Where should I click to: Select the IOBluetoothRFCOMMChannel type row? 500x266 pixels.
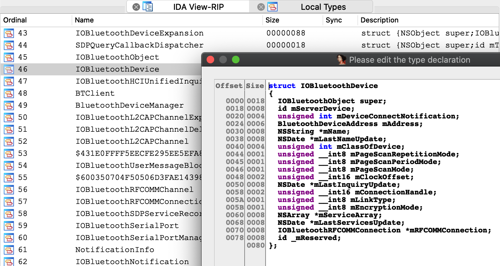[x=134, y=190]
